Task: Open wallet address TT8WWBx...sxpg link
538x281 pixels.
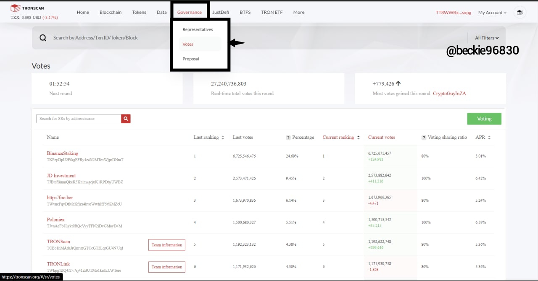Action: pos(454,13)
